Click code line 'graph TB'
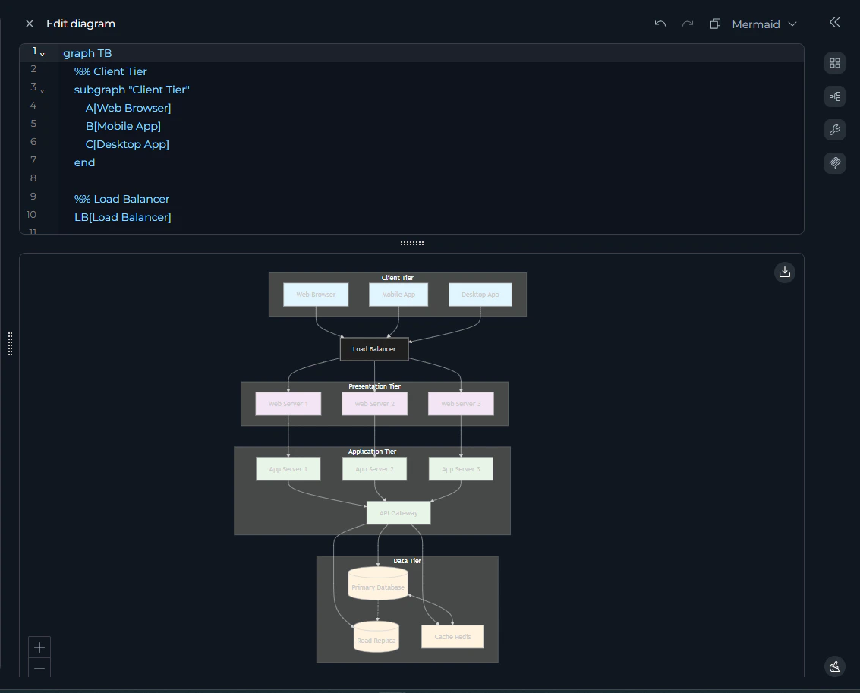Viewport: 860px width, 693px height. point(87,53)
